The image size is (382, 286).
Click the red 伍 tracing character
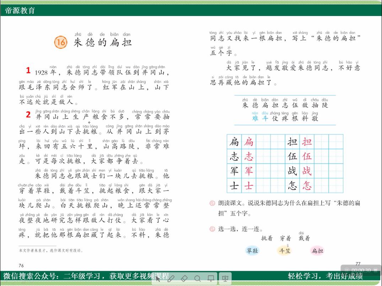[x=307, y=156]
